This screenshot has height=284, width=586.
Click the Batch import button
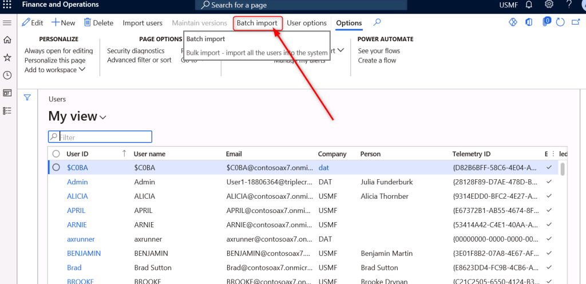click(x=257, y=23)
